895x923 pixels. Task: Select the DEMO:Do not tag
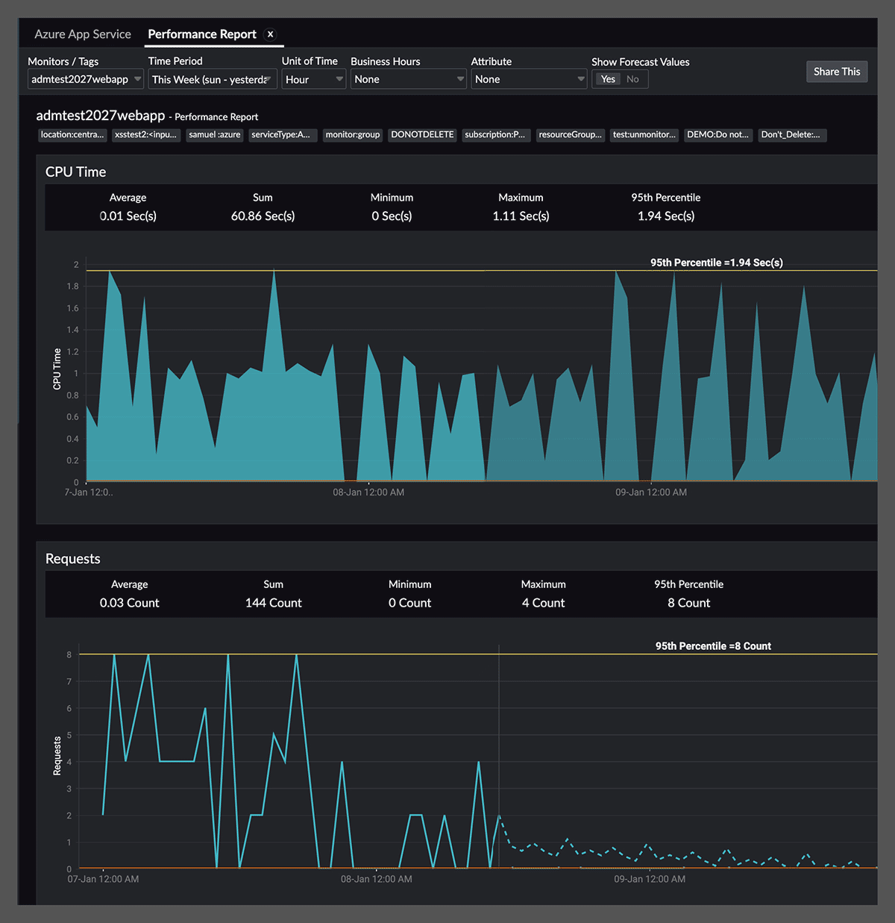[x=717, y=135]
